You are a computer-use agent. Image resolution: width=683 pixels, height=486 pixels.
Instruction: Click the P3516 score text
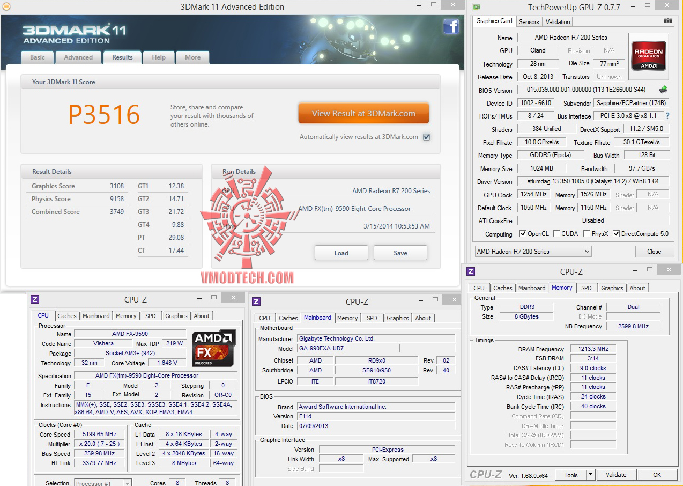[x=104, y=114]
